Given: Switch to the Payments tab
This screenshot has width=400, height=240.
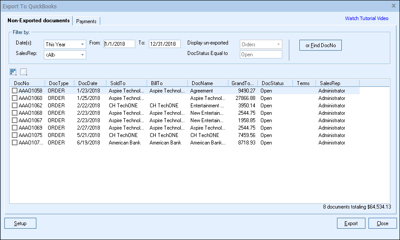Looking at the screenshot, I should tap(86, 21).
